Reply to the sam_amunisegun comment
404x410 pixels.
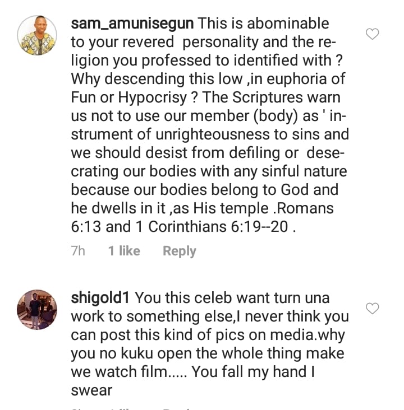click(179, 251)
